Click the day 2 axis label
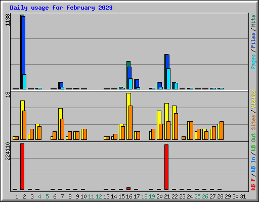Image resolution: width=259 pixels, height=202 pixels. coord(24,196)
